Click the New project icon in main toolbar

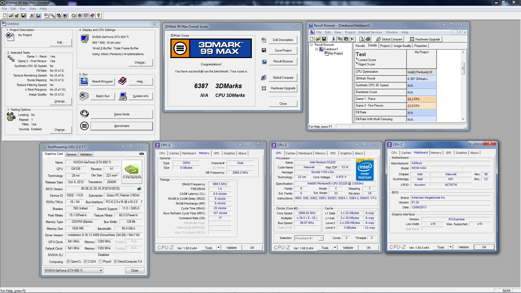click(5, 15)
